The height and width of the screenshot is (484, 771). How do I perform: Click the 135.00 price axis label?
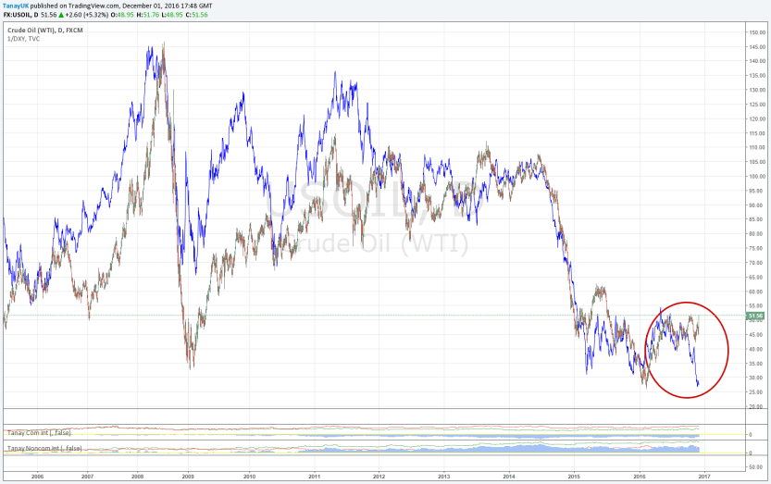click(757, 76)
